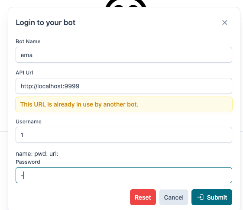Submit the bot login form
This screenshot has height=210, width=243.
click(x=212, y=197)
